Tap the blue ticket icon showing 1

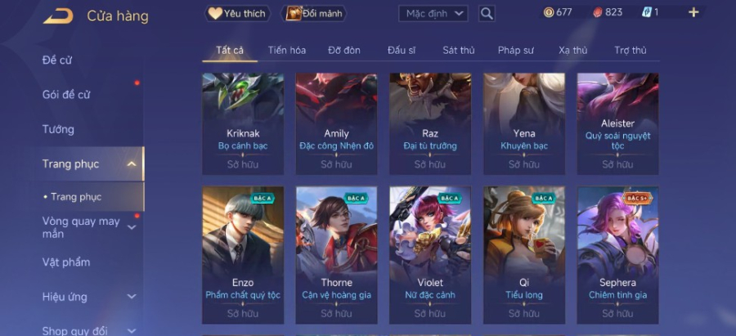click(x=646, y=12)
